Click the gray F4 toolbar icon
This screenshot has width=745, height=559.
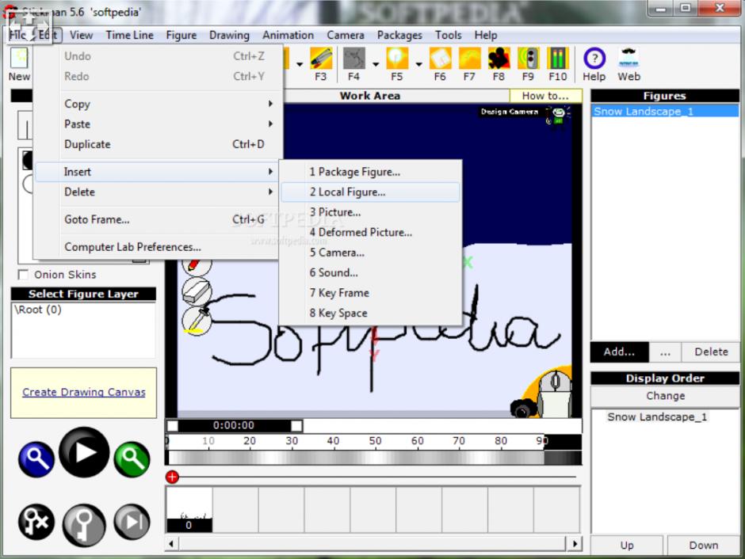[x=354, y=59]
